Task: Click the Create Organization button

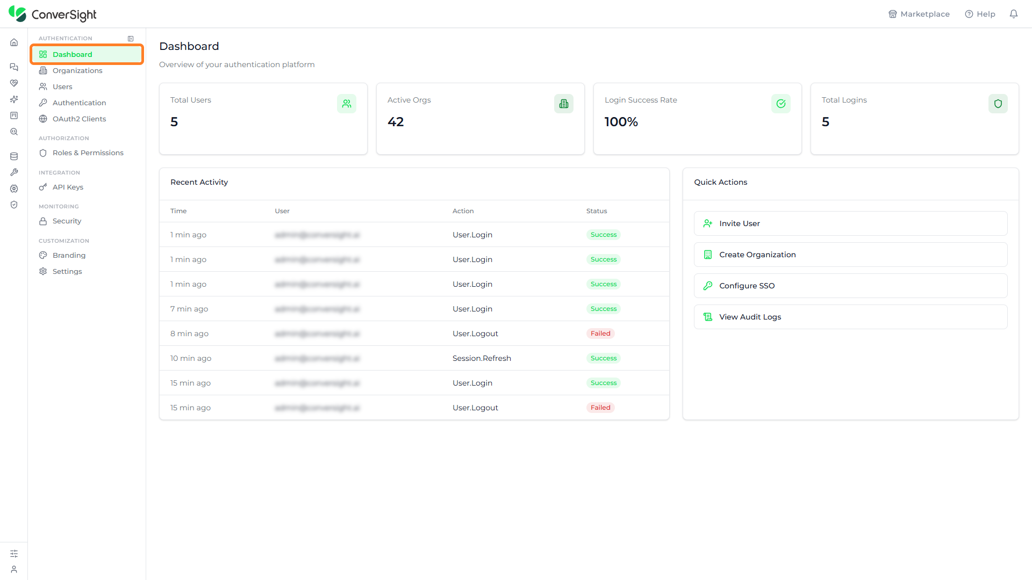Action: point(850,255)
